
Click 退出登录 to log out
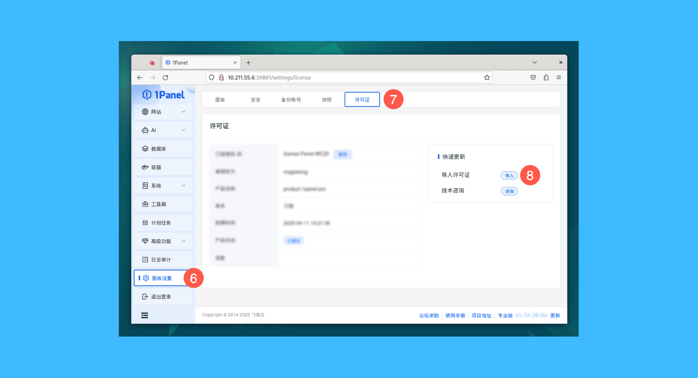(163, 297)
